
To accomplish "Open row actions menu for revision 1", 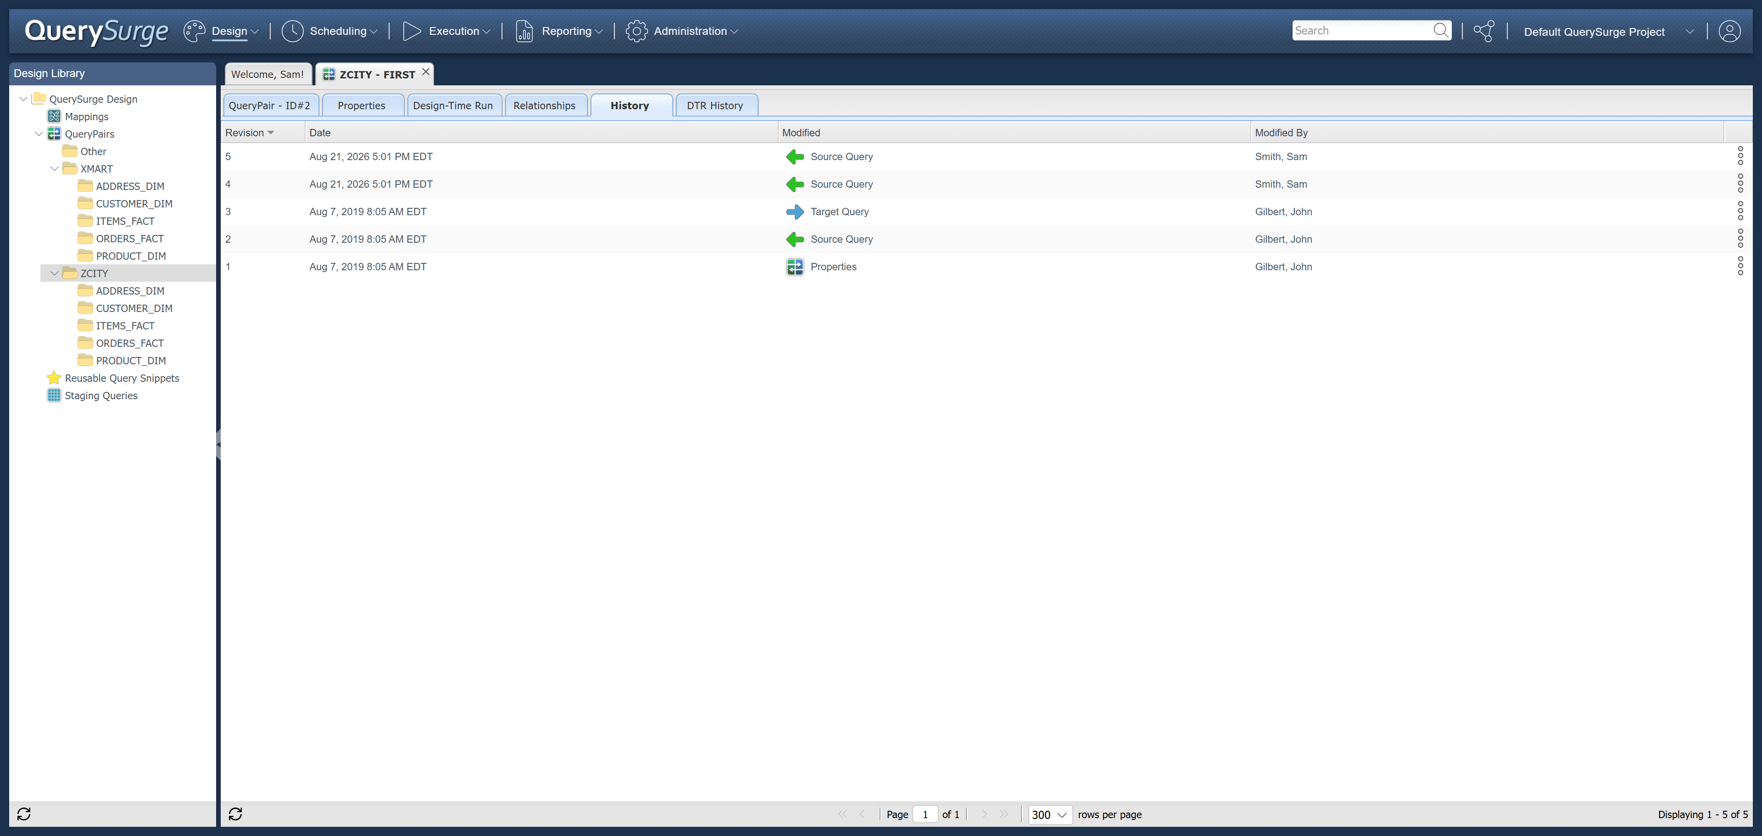I will pyautogui.click(x=1740, y=266).
